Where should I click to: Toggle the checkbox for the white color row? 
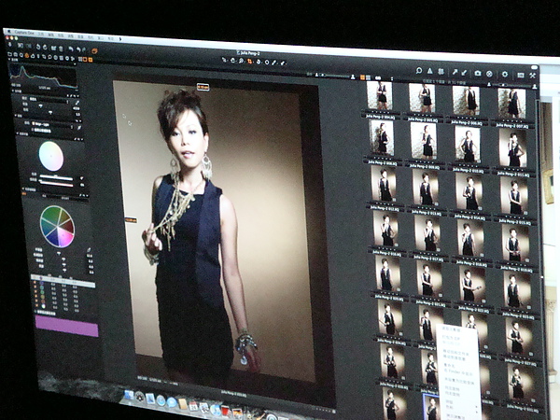[x=36, y=305]
